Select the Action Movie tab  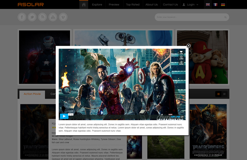32,94
